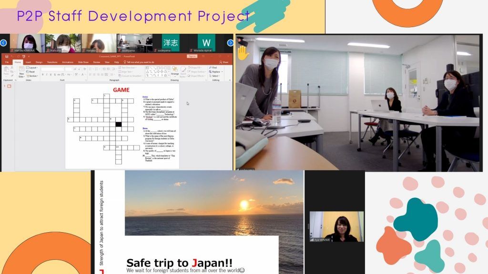Toggle bold formatting in Font group

point(42,75)
